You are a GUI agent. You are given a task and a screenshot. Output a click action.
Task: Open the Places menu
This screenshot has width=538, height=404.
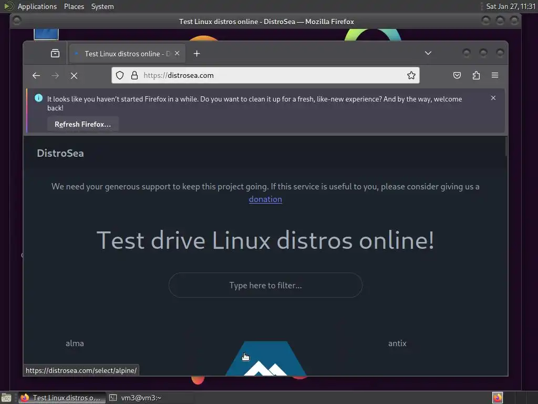click(x=74, y=6)
